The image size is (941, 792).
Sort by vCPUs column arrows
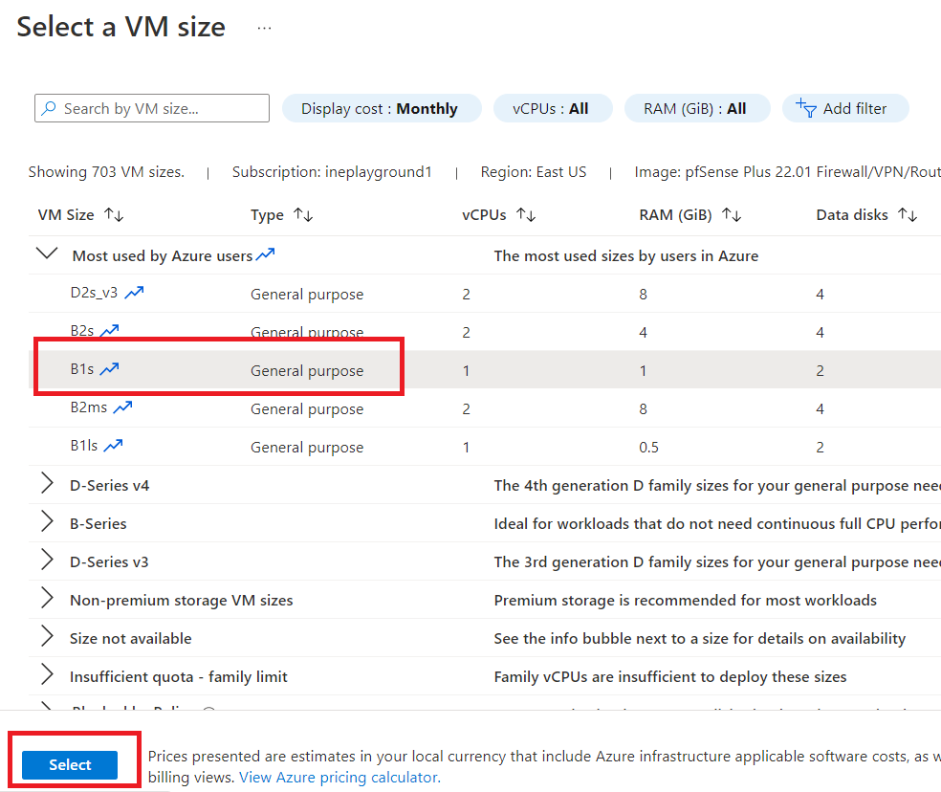(525, 215)
